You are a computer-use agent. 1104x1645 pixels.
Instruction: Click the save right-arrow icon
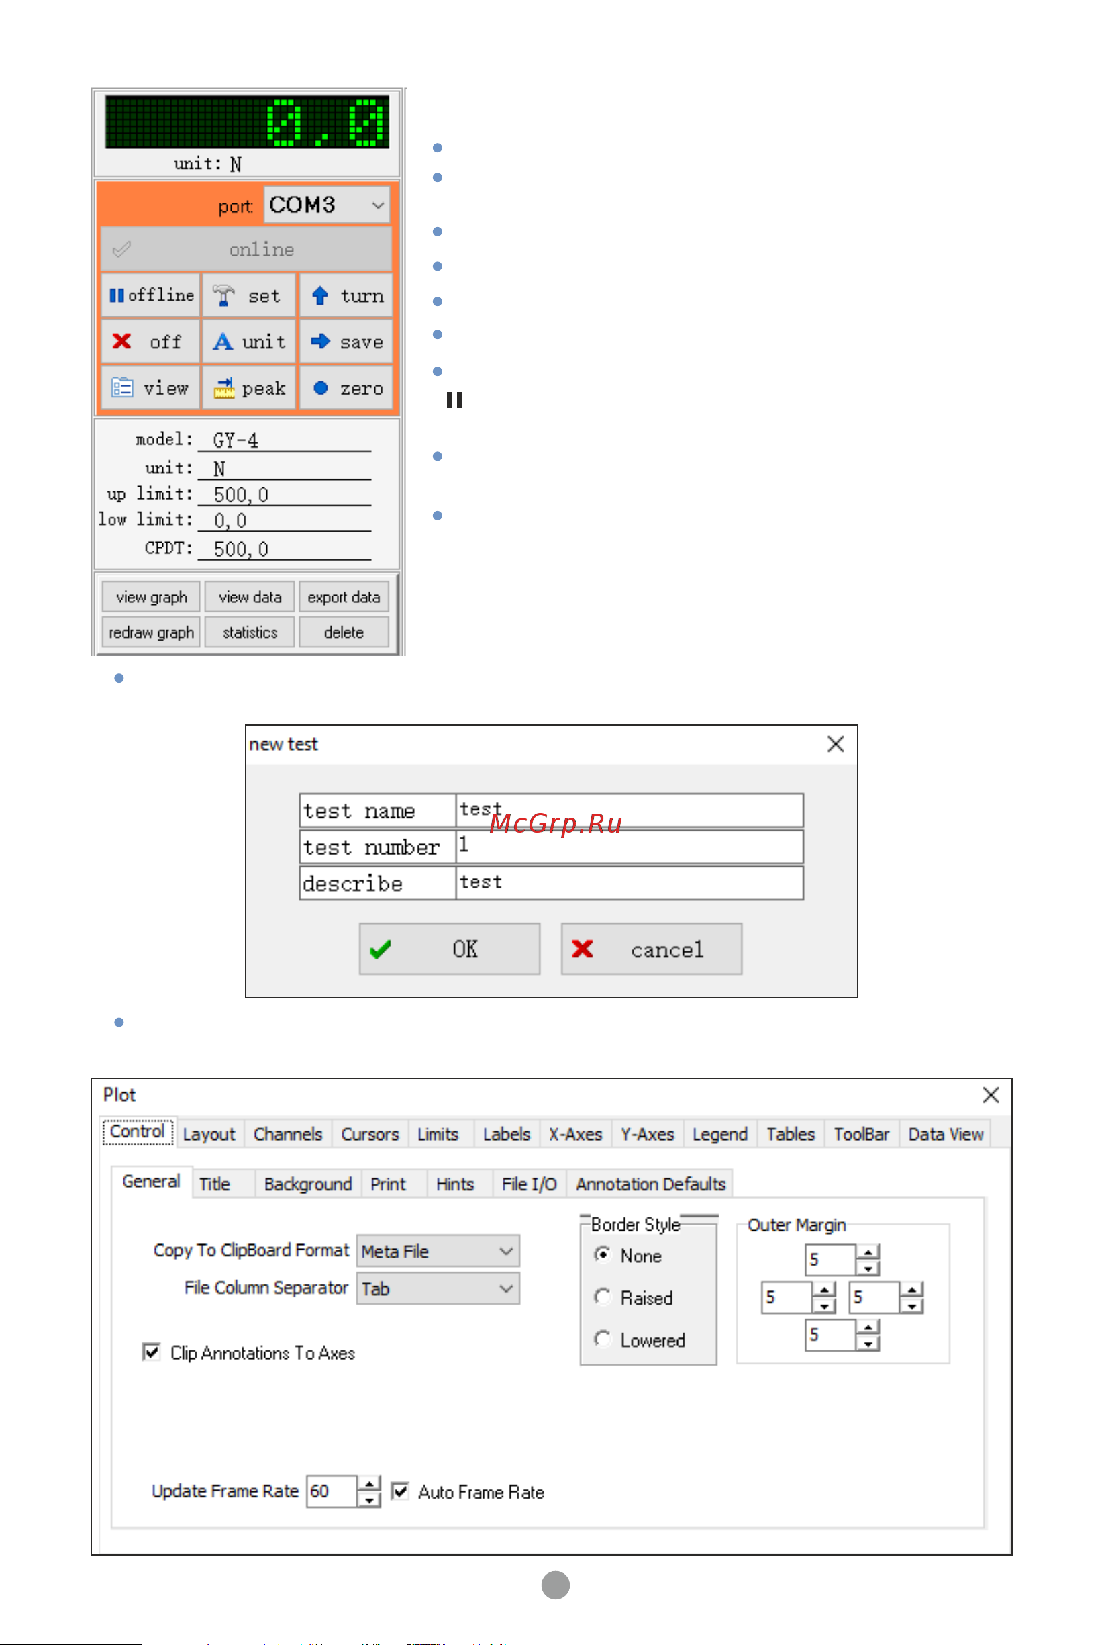pyautogui.click(x=346, y=342)
